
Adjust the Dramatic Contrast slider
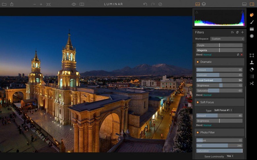click(219, 75)
